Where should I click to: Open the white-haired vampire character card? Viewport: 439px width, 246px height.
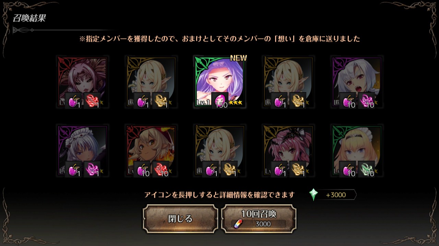pos(357,82)
